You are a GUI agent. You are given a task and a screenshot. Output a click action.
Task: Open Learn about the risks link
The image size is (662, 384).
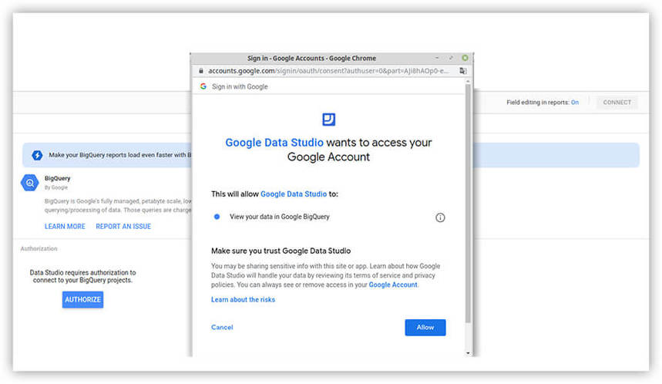coord(243,299)
